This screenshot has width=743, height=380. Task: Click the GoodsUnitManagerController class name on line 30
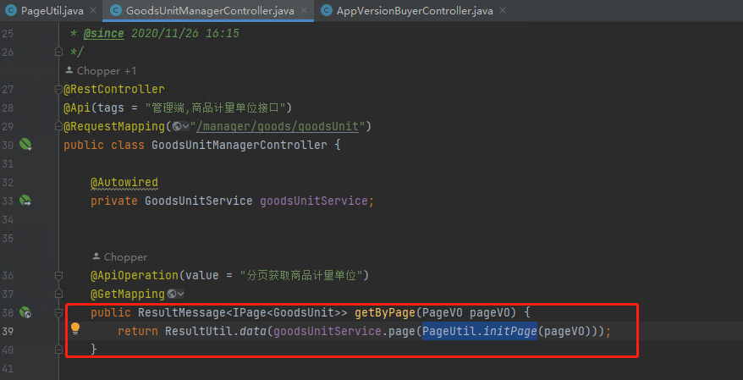[239, 145]
